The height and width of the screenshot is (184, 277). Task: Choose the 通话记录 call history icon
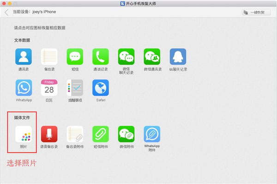point(101,56)
